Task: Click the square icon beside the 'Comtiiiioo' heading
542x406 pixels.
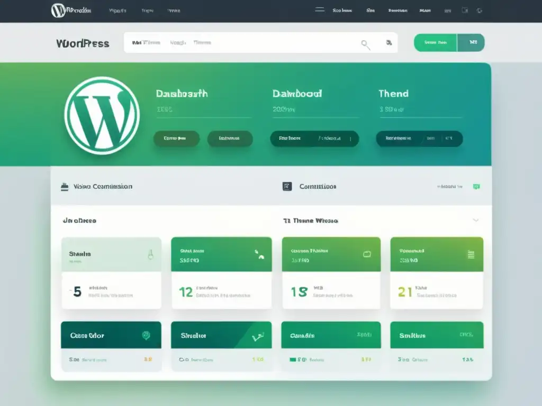Action: pos(287,187)
